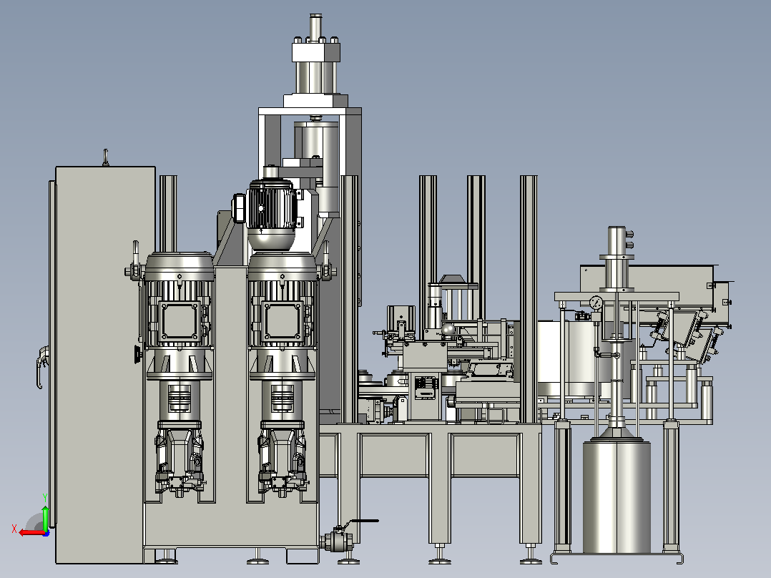Click the red X axis arrow of the triad

(x=29, y=533)
